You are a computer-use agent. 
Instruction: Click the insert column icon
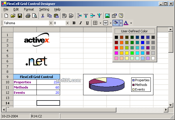pos(86,16)
